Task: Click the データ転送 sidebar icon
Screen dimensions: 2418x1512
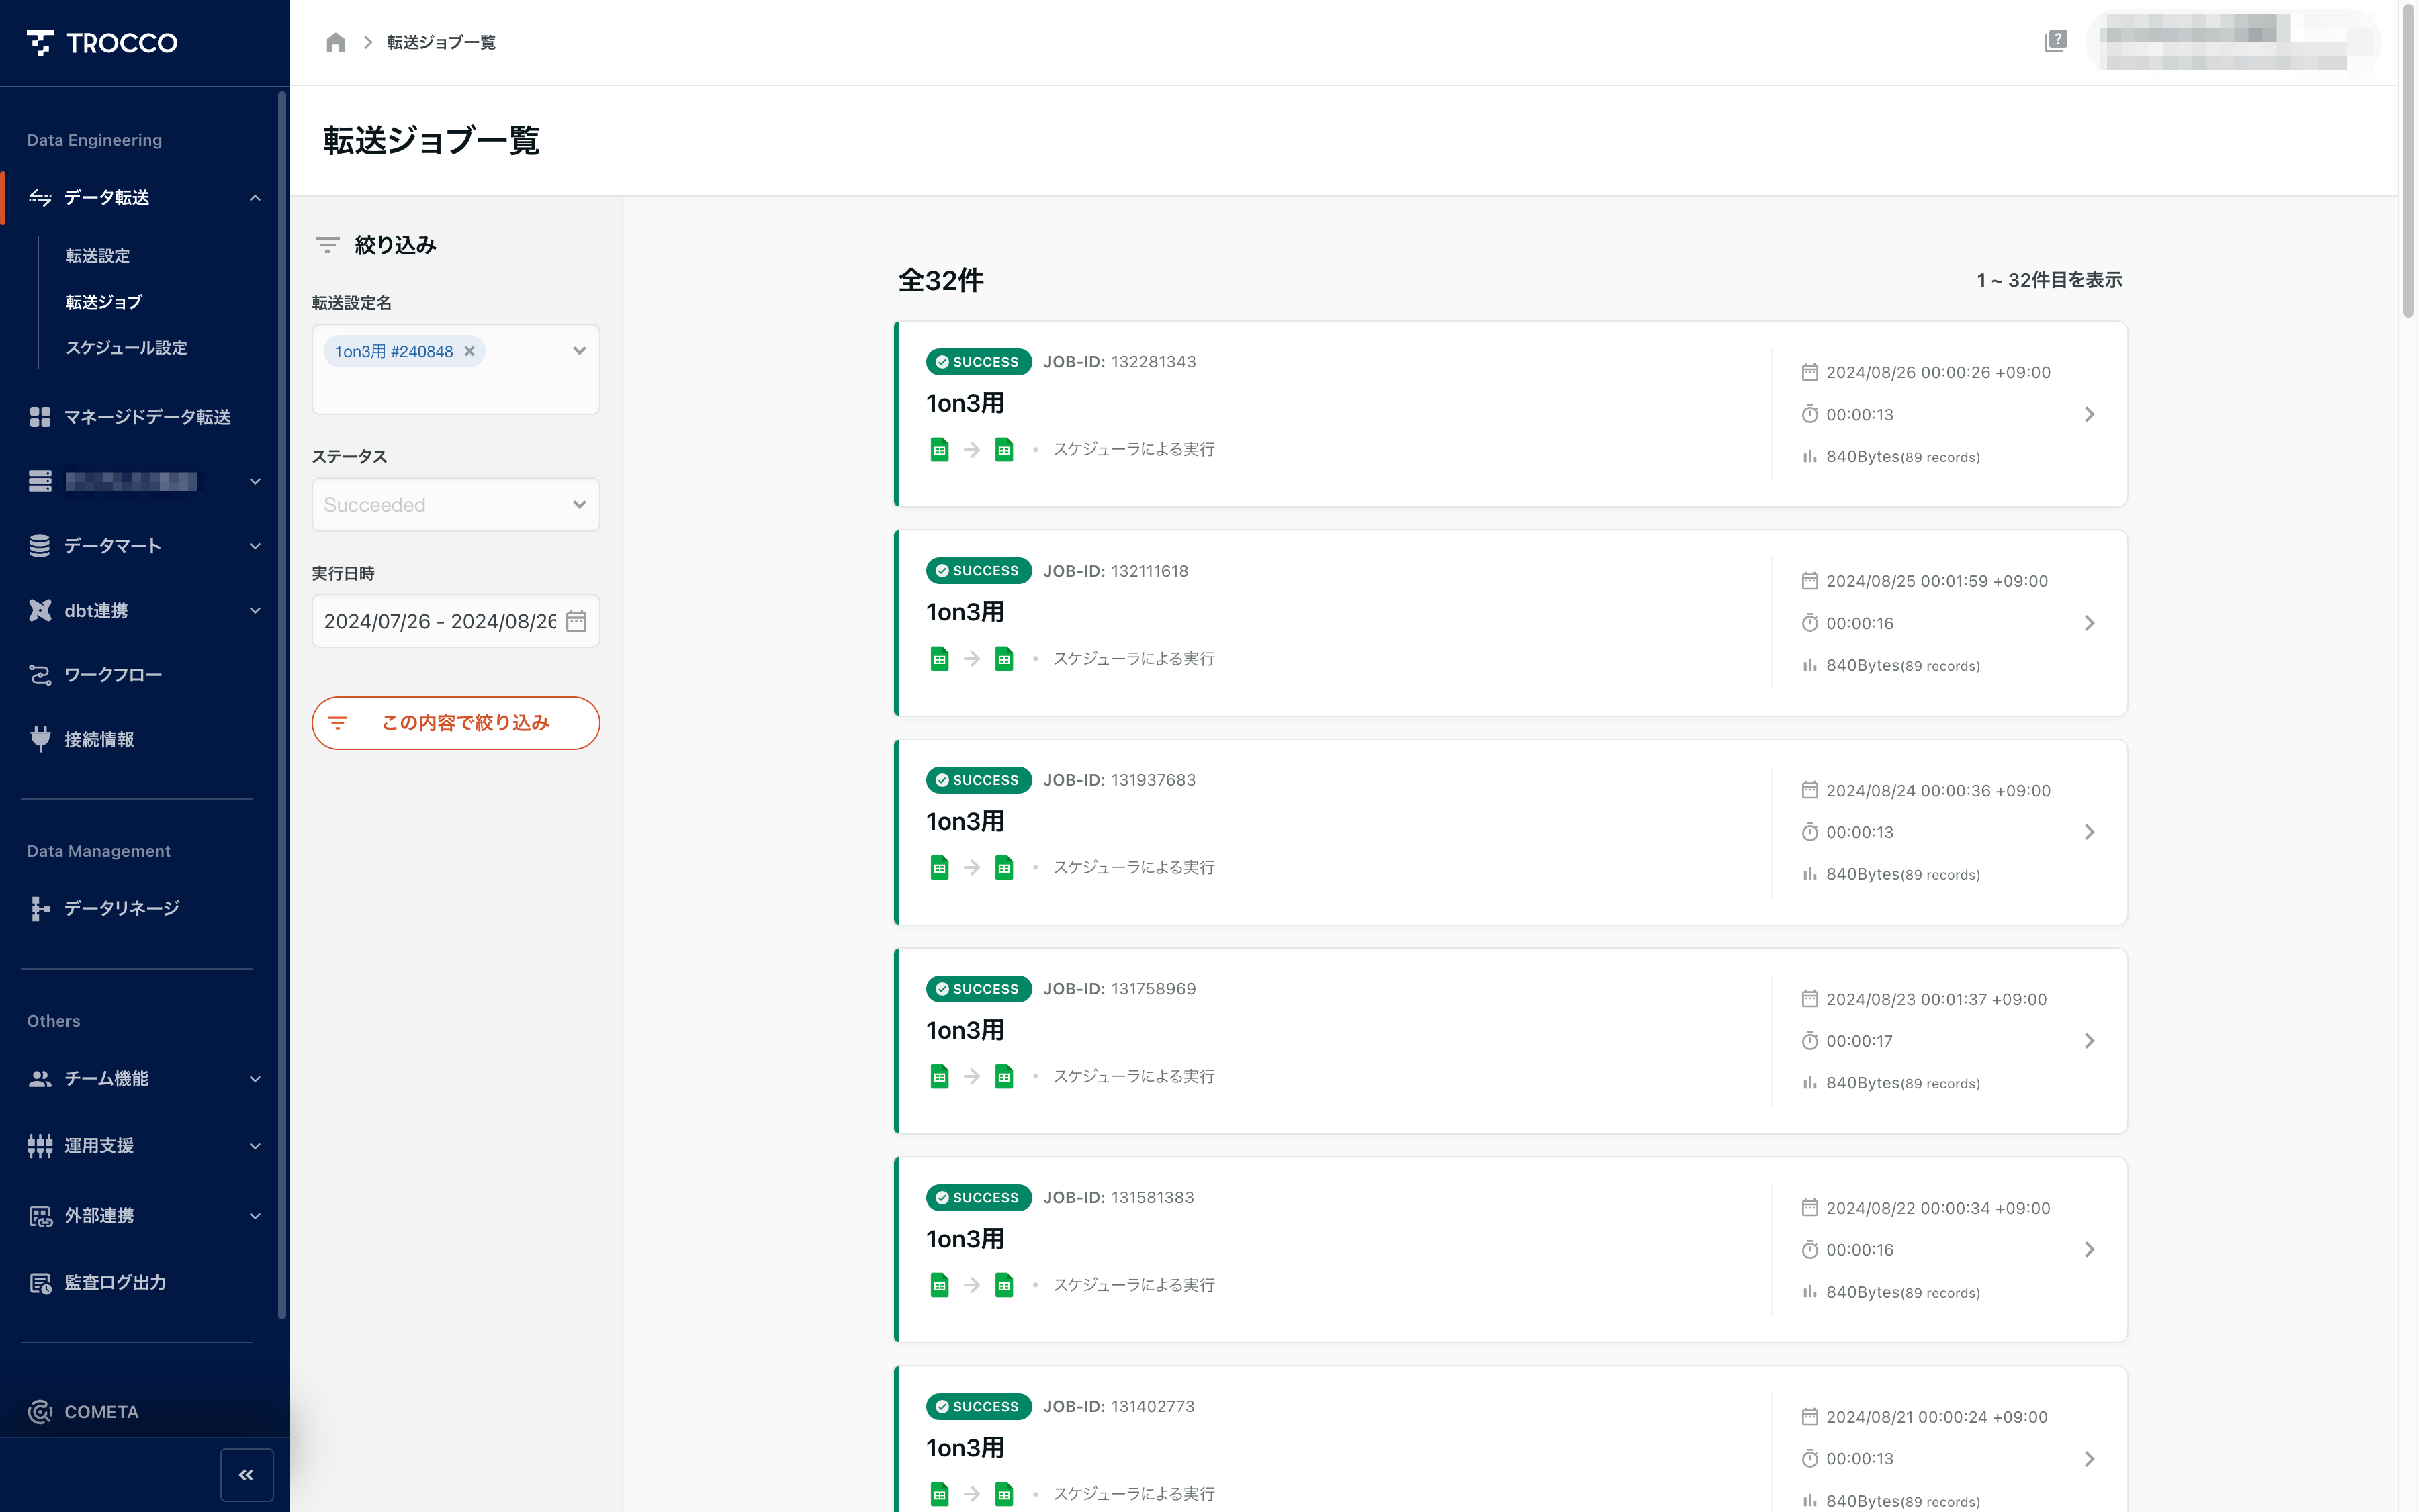Action: pyautogui.click(x=38, y=197)
